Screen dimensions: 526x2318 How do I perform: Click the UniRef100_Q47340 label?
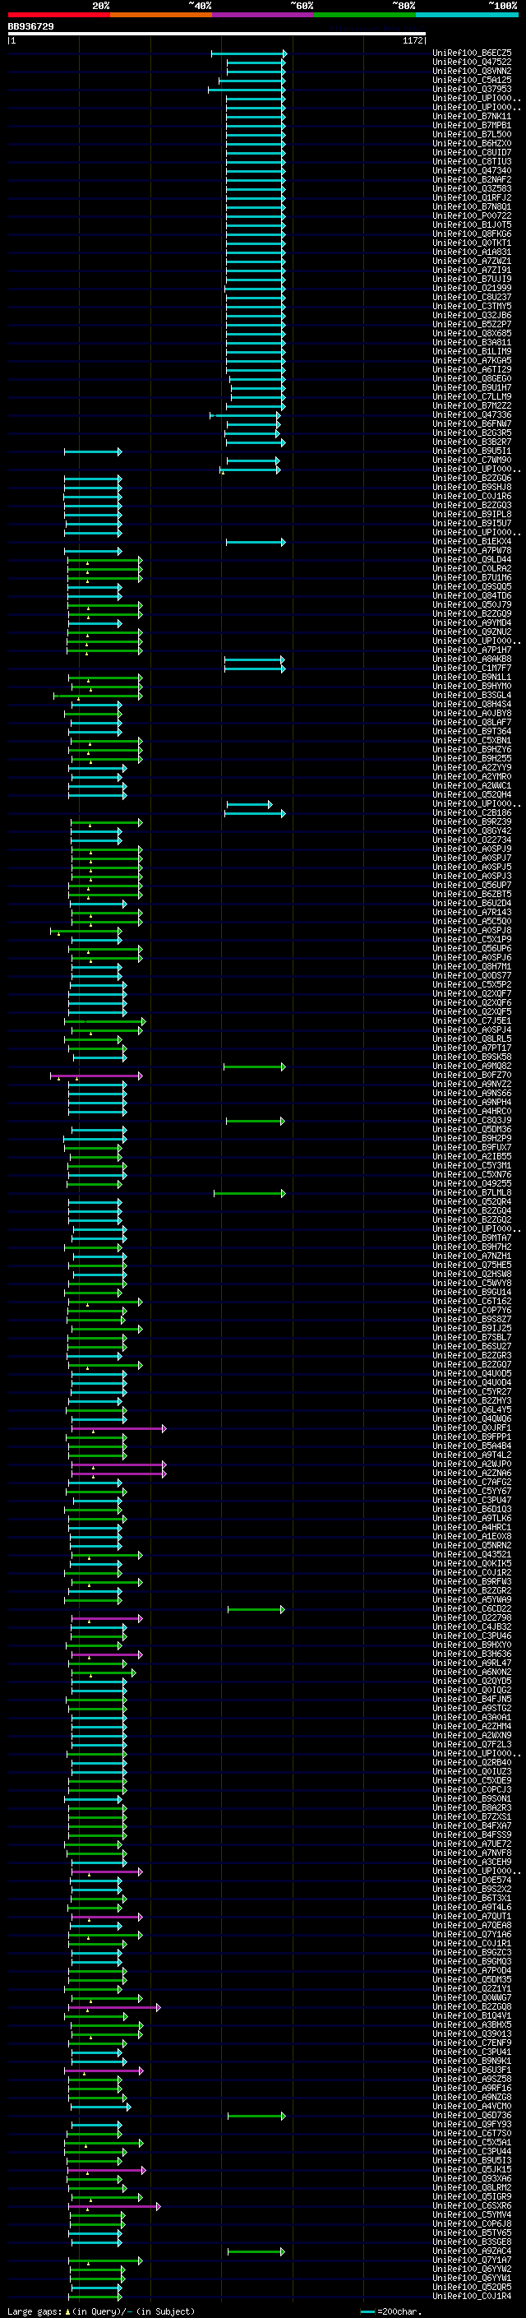[472, 170]
